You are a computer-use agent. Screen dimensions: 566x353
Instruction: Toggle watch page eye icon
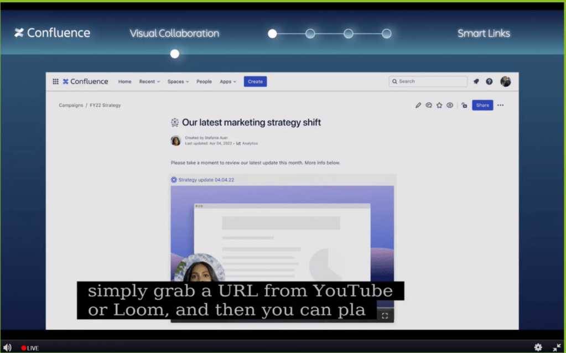450,105
